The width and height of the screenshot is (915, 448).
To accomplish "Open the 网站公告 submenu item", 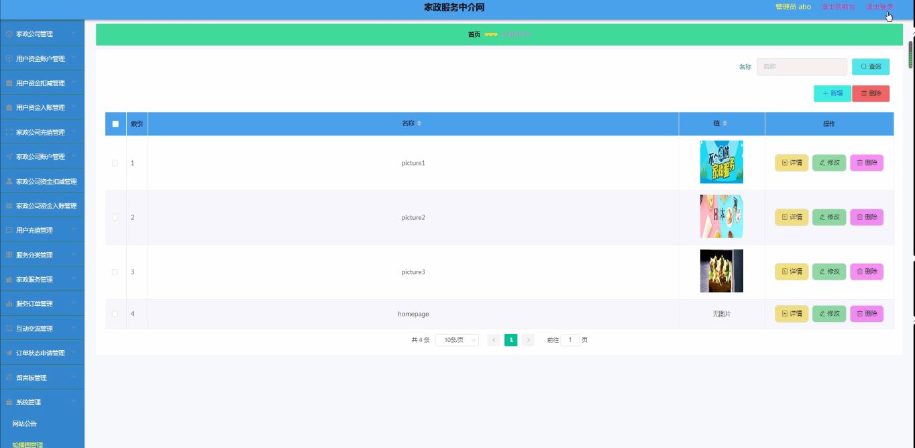I will pyautogui.click(x=24, y=424).
